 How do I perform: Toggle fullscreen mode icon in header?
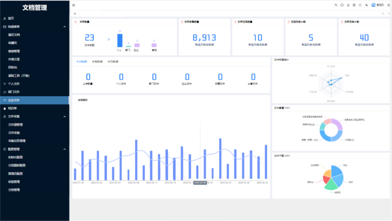[x=360, y=5]
